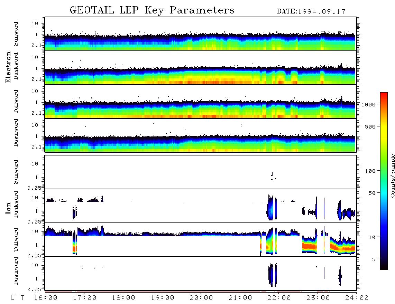This screenshot has width=395, height=304.
Task: Click the Electron Duskward spectrogram panel
Action: (201, 67)
